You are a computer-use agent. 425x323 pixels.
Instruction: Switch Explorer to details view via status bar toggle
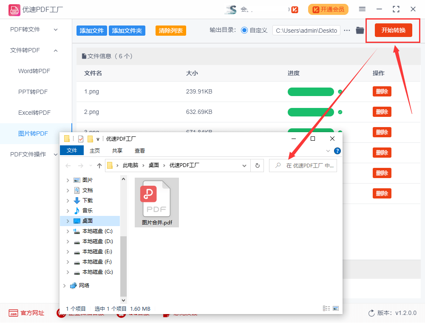click(326, 308)
